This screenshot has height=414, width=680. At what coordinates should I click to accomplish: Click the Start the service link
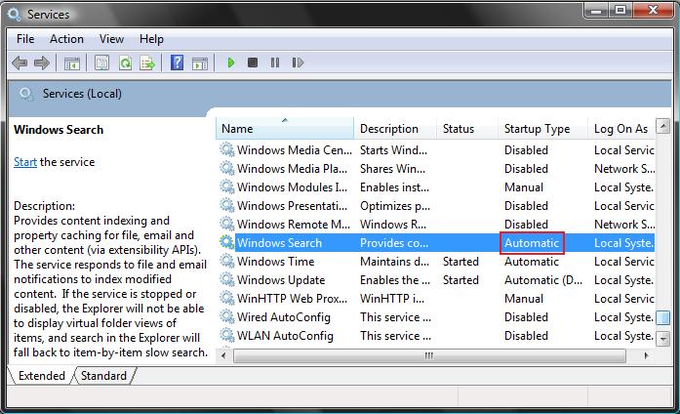tap(25, 162)
